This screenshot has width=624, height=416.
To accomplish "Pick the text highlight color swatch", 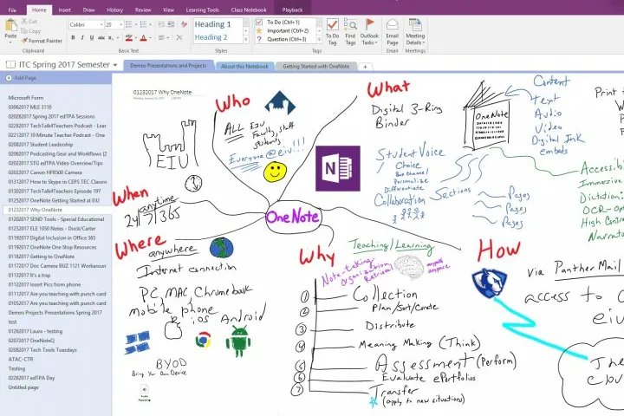I will (x=128, y=38).
